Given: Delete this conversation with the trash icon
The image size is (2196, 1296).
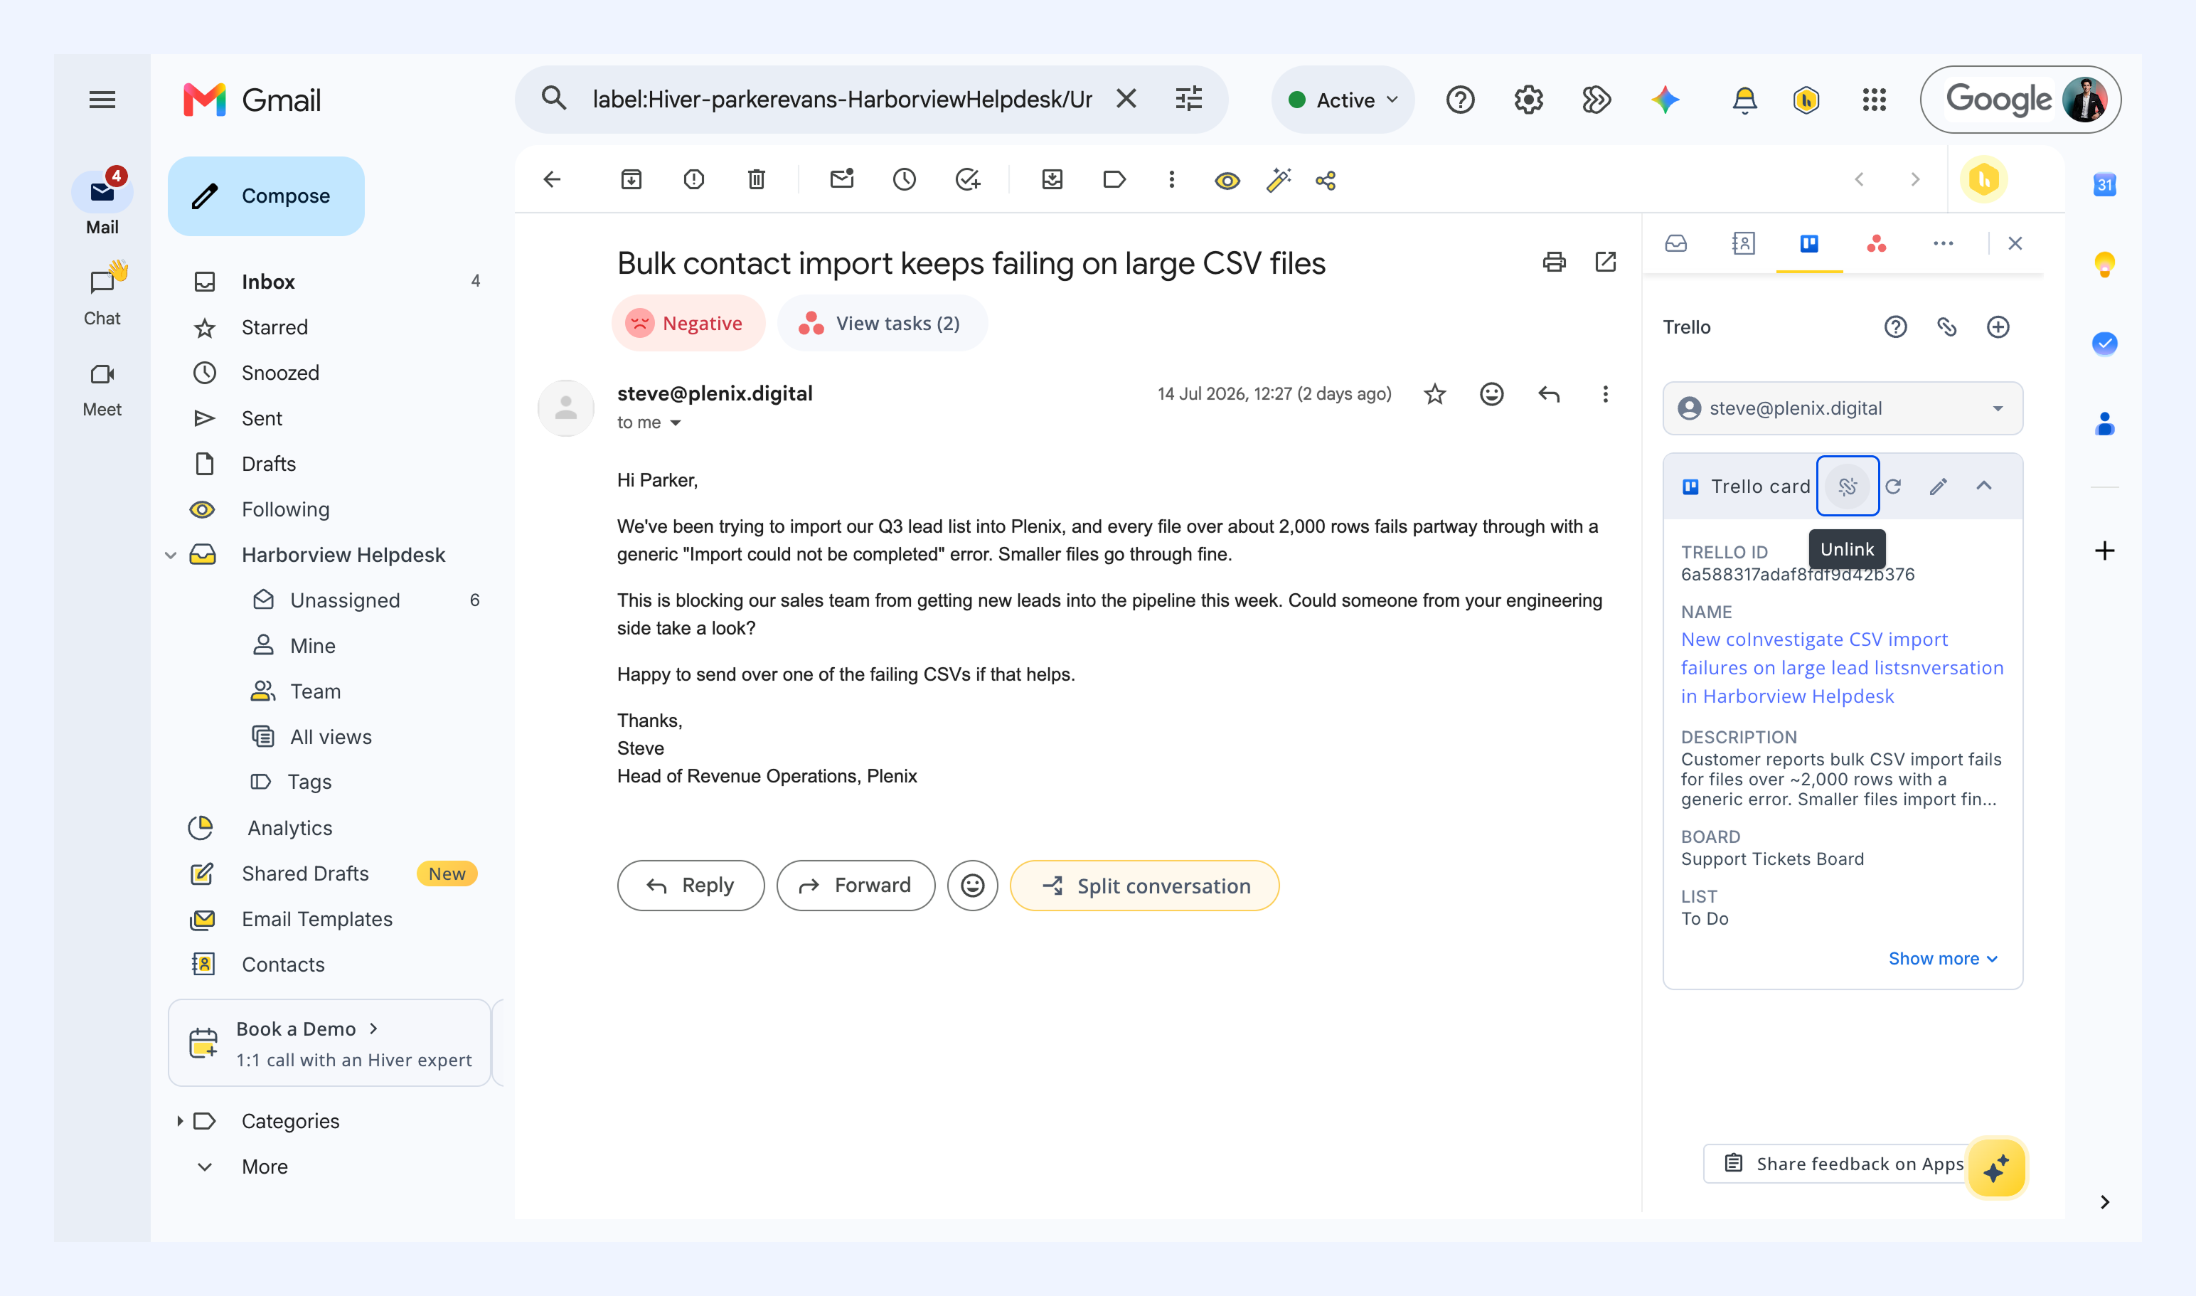Looking at the screenshot, I should click(x=756, y=180).
